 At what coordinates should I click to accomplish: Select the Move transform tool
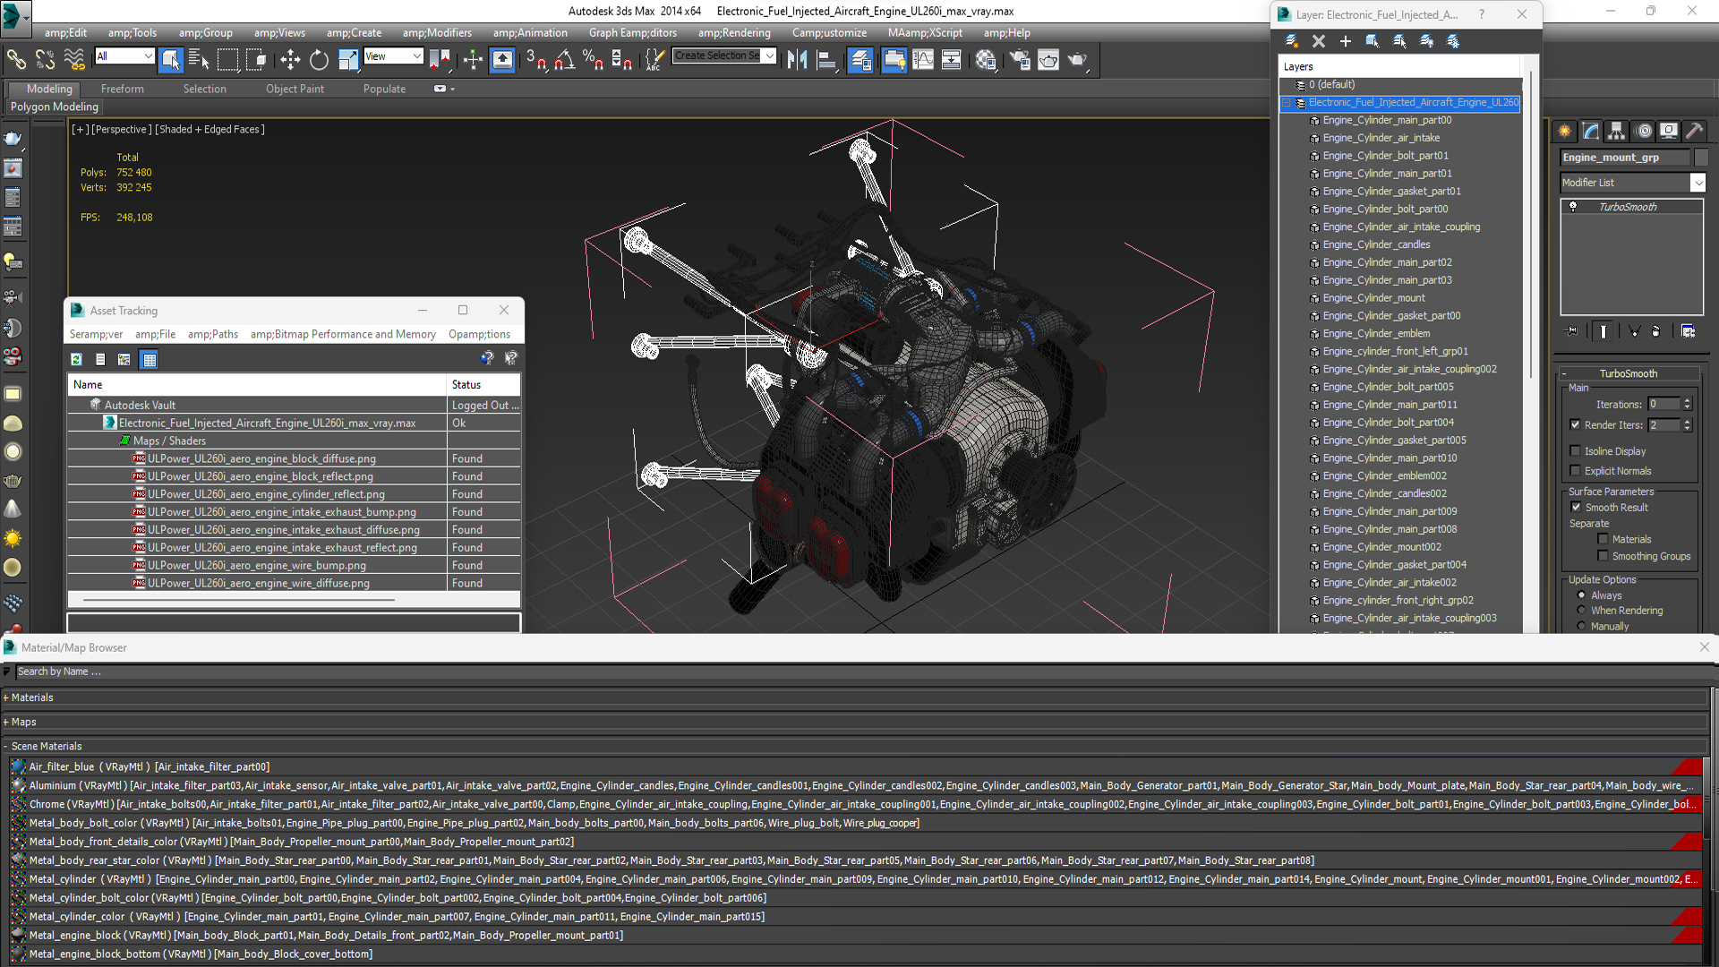point(290,60)
